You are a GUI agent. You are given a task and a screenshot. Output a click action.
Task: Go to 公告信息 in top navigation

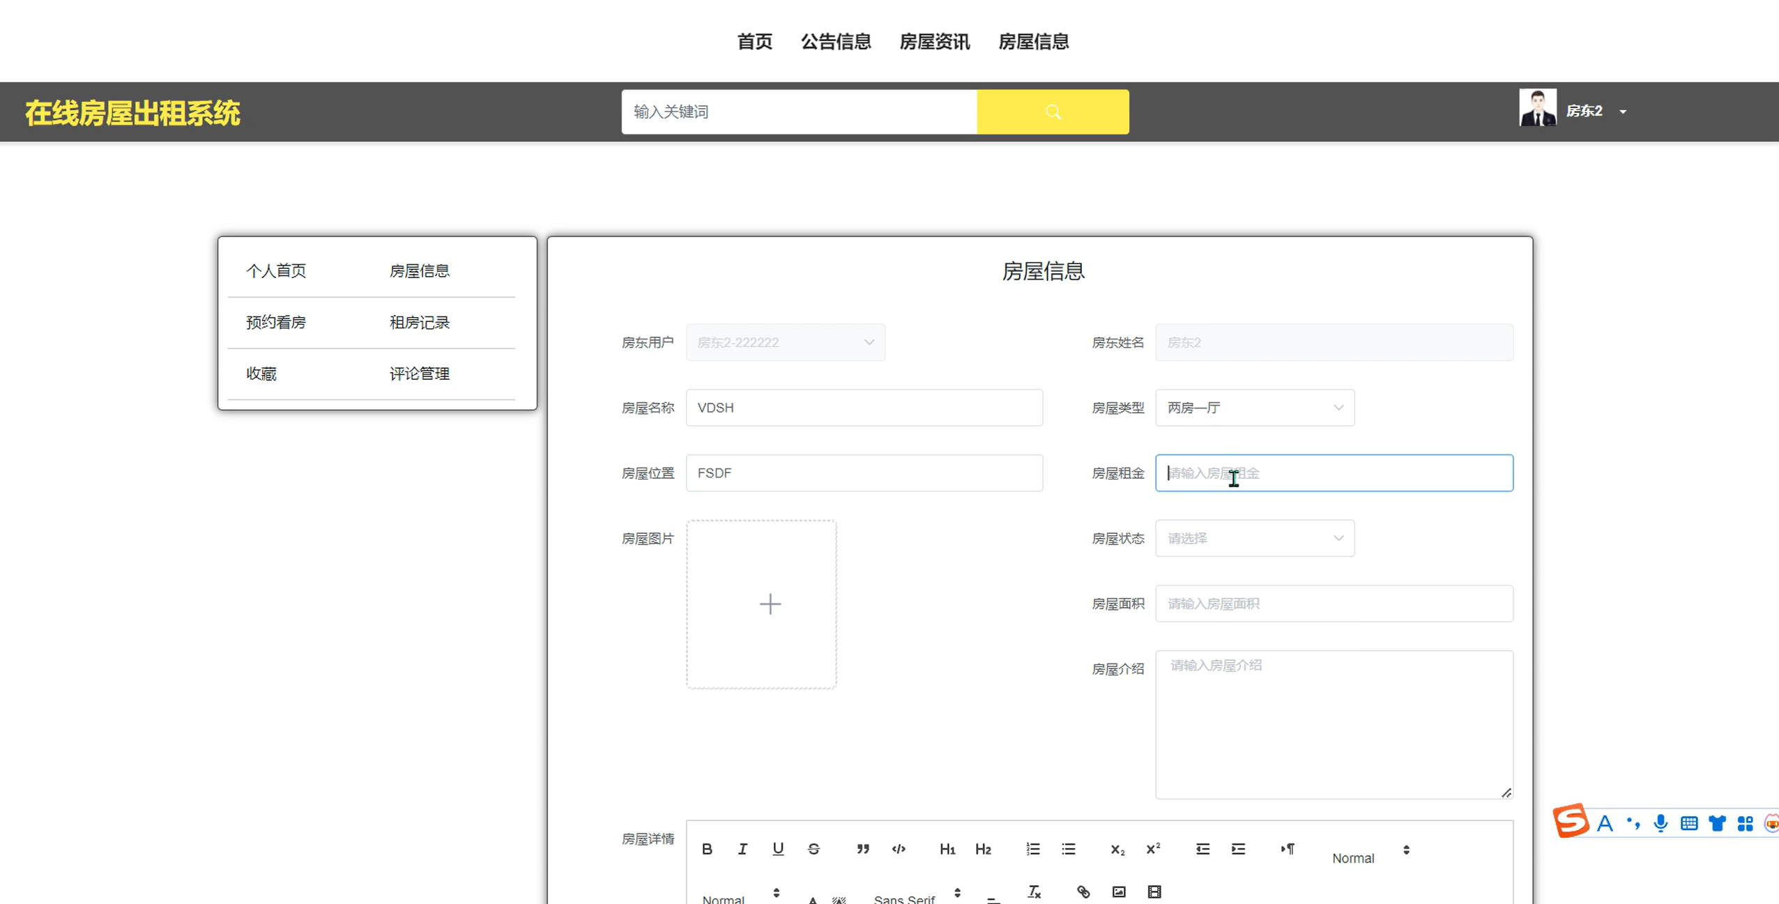[836, 42]
